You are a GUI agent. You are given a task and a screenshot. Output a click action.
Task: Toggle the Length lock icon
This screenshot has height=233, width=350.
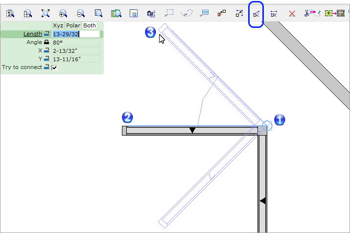(x=47, y=34)
